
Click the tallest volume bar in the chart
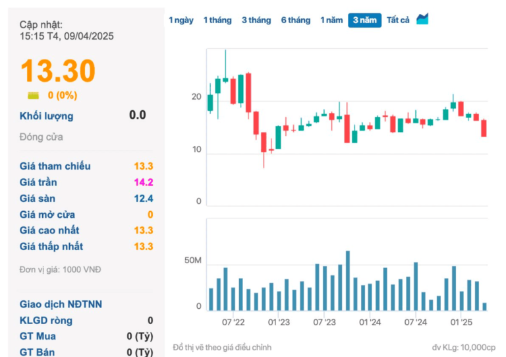(348, 280)
